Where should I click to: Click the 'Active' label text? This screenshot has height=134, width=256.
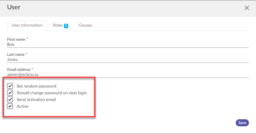click(23, 106)
